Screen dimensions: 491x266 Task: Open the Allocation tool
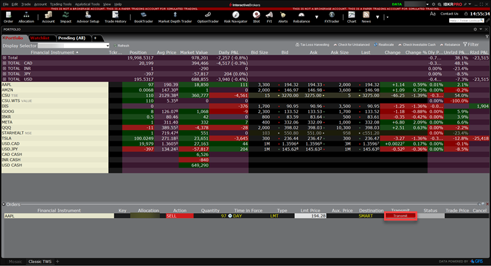pos(26,17)
